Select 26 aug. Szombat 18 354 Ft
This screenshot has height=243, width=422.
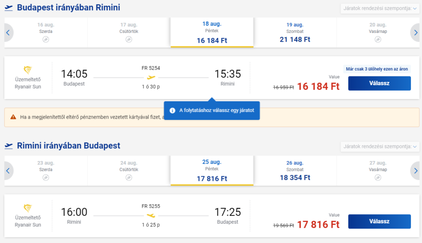[x=295, y=171]
